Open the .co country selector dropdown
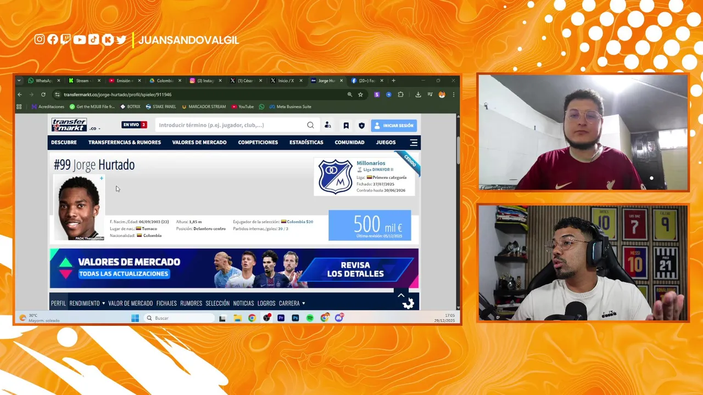This screenshot has width=703, height=395. pyautogui.click(x=95, y=128)
